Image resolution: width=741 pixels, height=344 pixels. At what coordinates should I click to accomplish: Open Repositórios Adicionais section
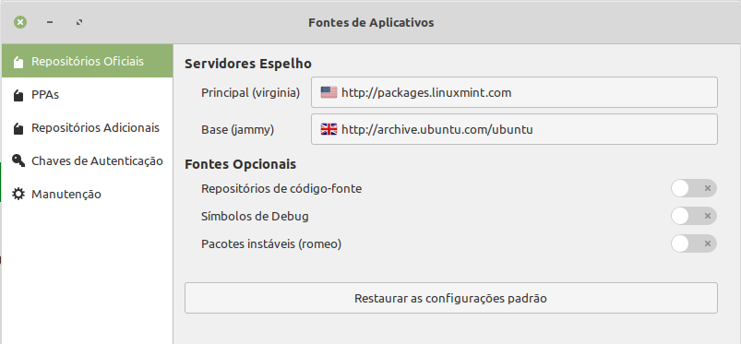87,128
